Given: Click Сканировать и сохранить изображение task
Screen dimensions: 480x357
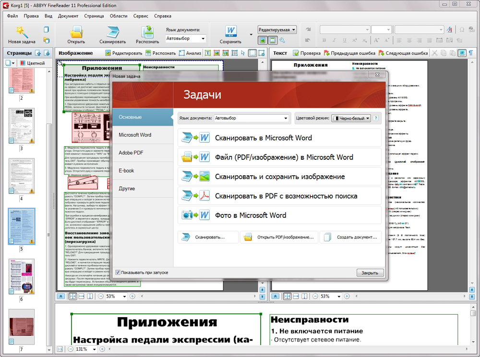Looking at the screenshot, I should (x=279, y=177).
